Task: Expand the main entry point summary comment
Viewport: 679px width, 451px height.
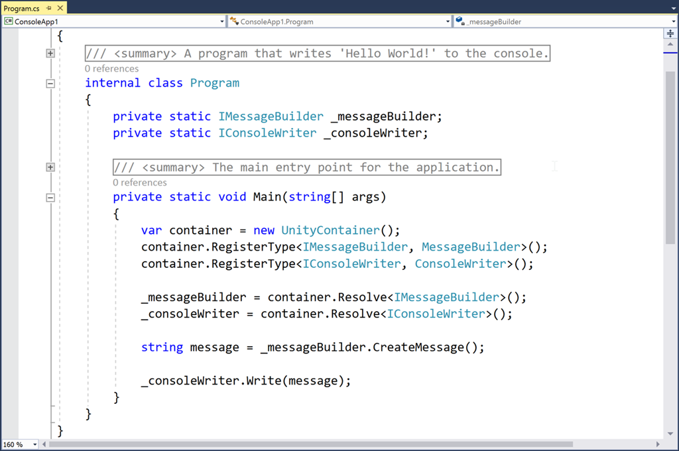Action: tap(50, 167)
